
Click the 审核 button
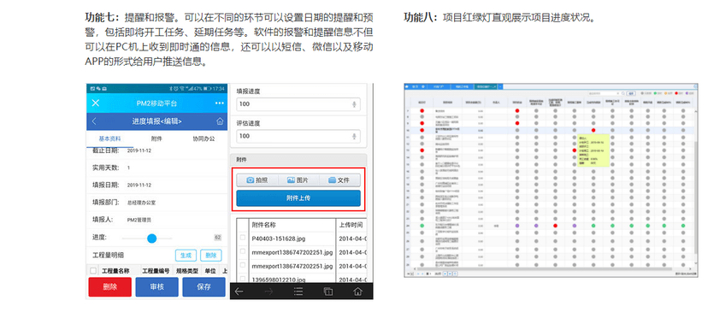(156, 286)
